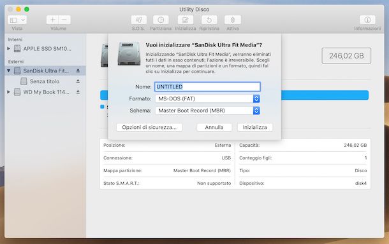This screenshot has height=244, width=389.
Task: Click the USB connection value
Action: 226,158
